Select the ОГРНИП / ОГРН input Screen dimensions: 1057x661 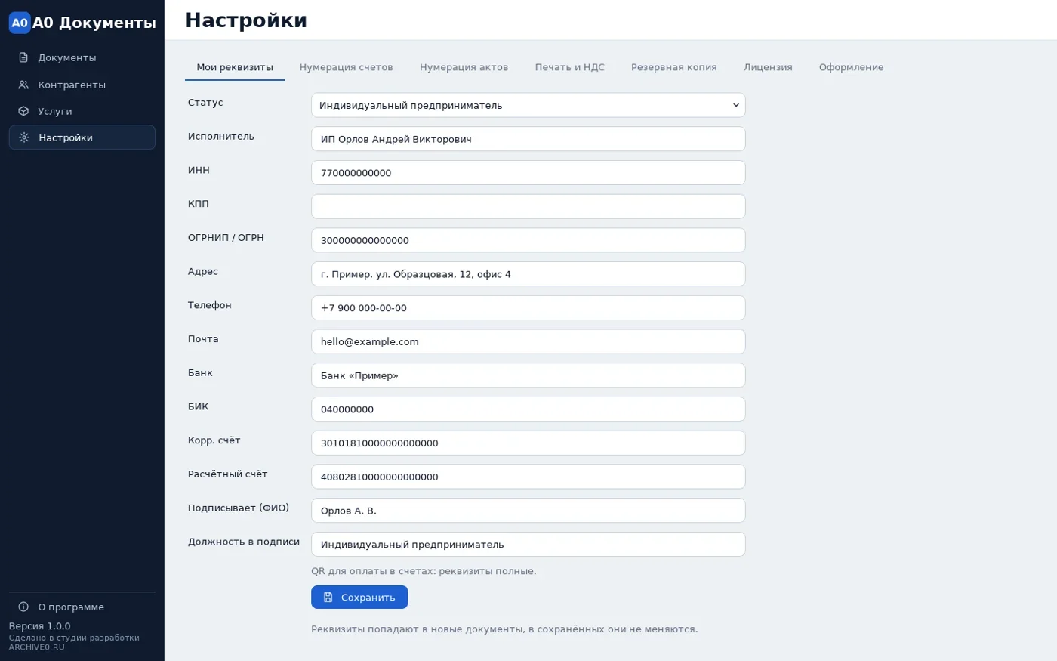pos(528,240)
